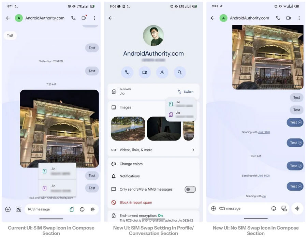This screenshot has height=237, width=308.
Task: Open the emoji picker in the New UI compose field
Action: 274,208
